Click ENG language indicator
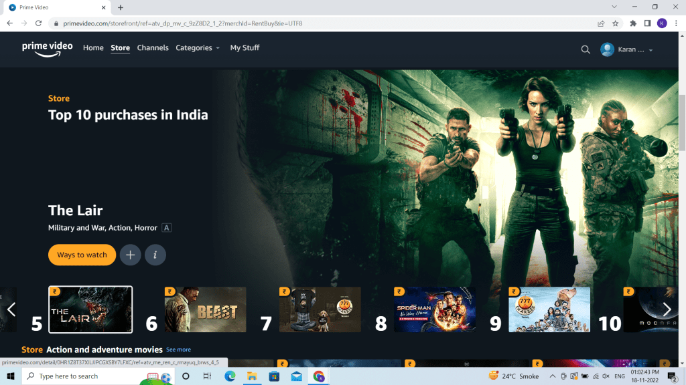The height and width of the screenshot is (385, 686). click(620, 376)
